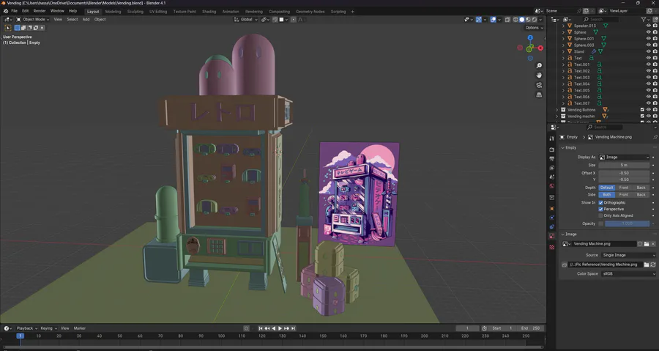Open Color Space sRGB dropdown
This screenshot has height=351, width=659.
[628, 273]
